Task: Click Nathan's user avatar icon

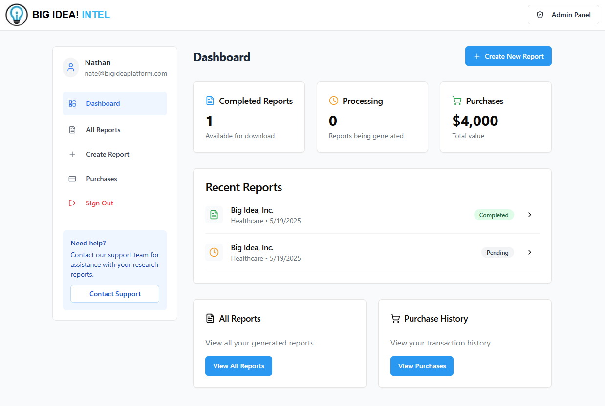Action: point(71,67)
